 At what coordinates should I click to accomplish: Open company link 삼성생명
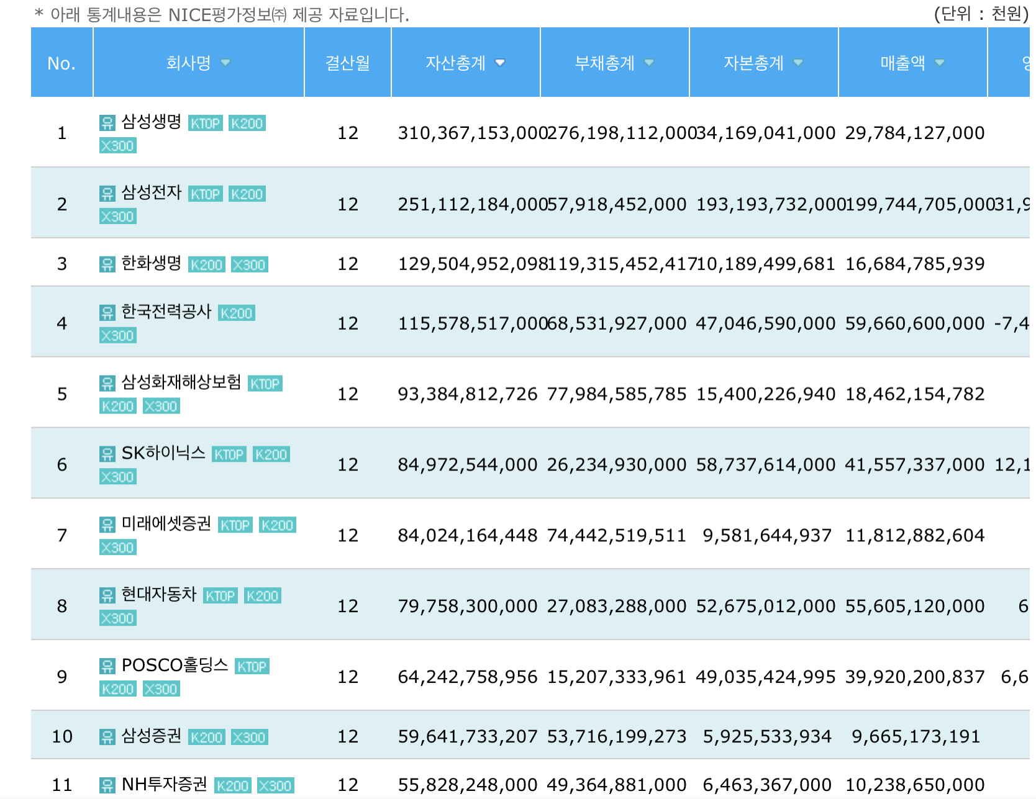coord(151,122)
